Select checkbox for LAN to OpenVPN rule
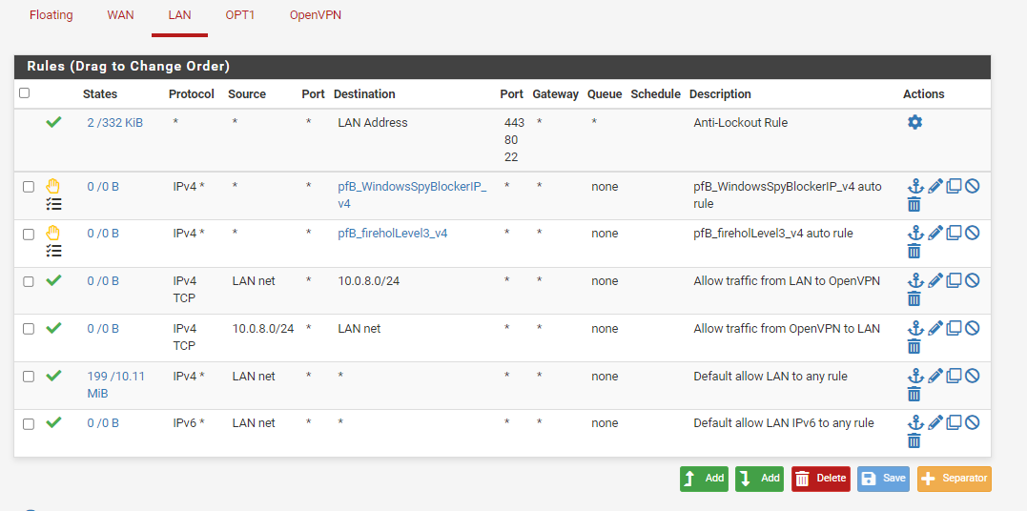Screen dimensions: 1027x511 29,281
